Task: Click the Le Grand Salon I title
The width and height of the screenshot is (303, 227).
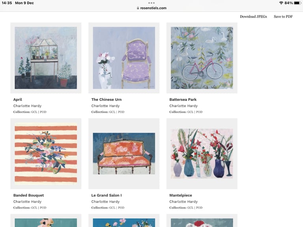Action: pos(107,195)
